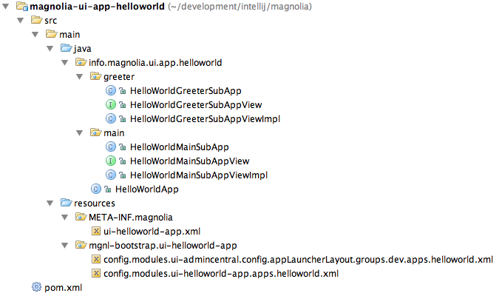Click the mgnl-bootstrap.ui-helloworld-app folder icon
This screenshot has height=296, width=499.
(81, 245)
